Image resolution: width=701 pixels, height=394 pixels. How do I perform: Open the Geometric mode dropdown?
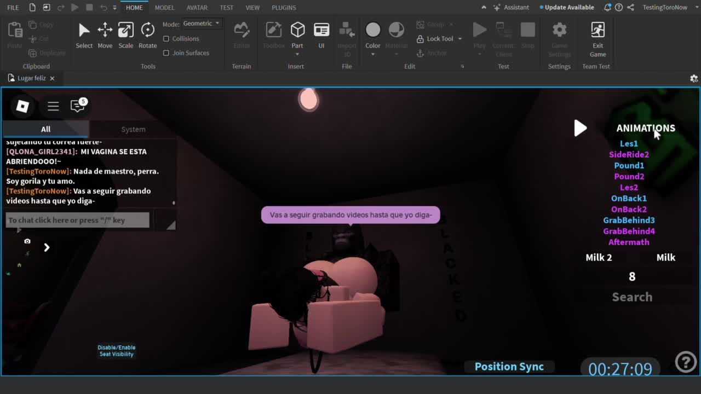pyautogui.click(x=201, y=24)
